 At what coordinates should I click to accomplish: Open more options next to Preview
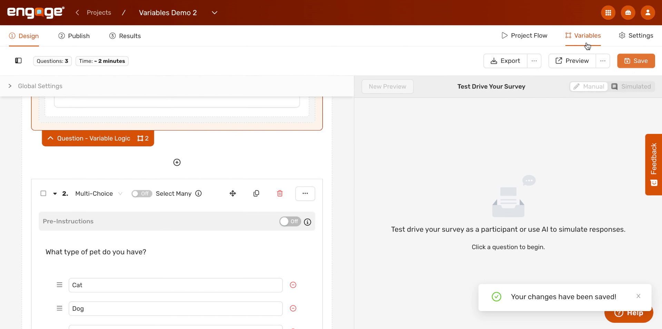tap(603, 61)
